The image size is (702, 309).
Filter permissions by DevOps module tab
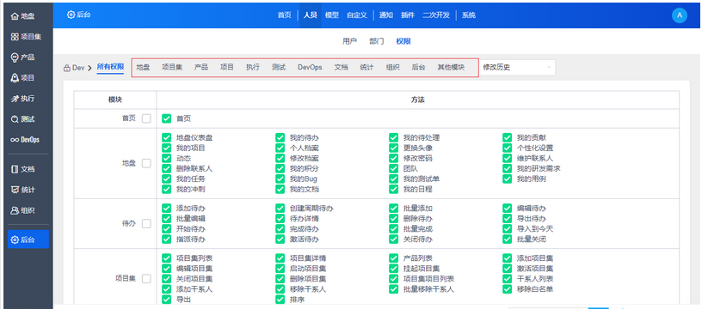[x=310, y=68]
